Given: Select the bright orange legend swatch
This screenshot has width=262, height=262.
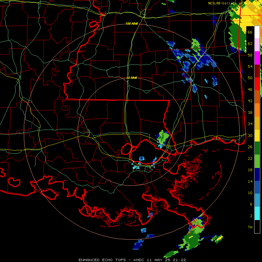Looking at the screenshot, I should pyautogui.click(x=257, y=110).
